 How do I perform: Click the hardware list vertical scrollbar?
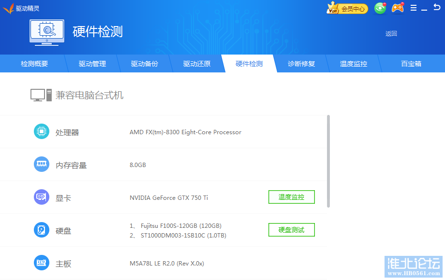click(x=328, y=161)
